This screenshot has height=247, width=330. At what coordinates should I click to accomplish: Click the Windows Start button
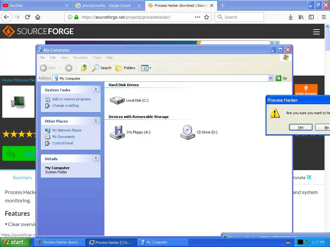(15, 242)
